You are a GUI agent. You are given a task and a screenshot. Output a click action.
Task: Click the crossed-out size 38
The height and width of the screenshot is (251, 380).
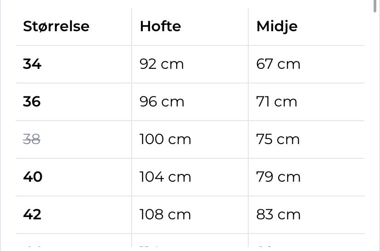[x=32, y=139]
